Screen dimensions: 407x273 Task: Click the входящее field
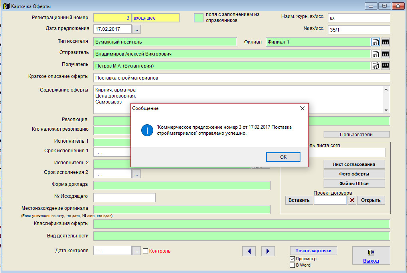coord(156,18)
